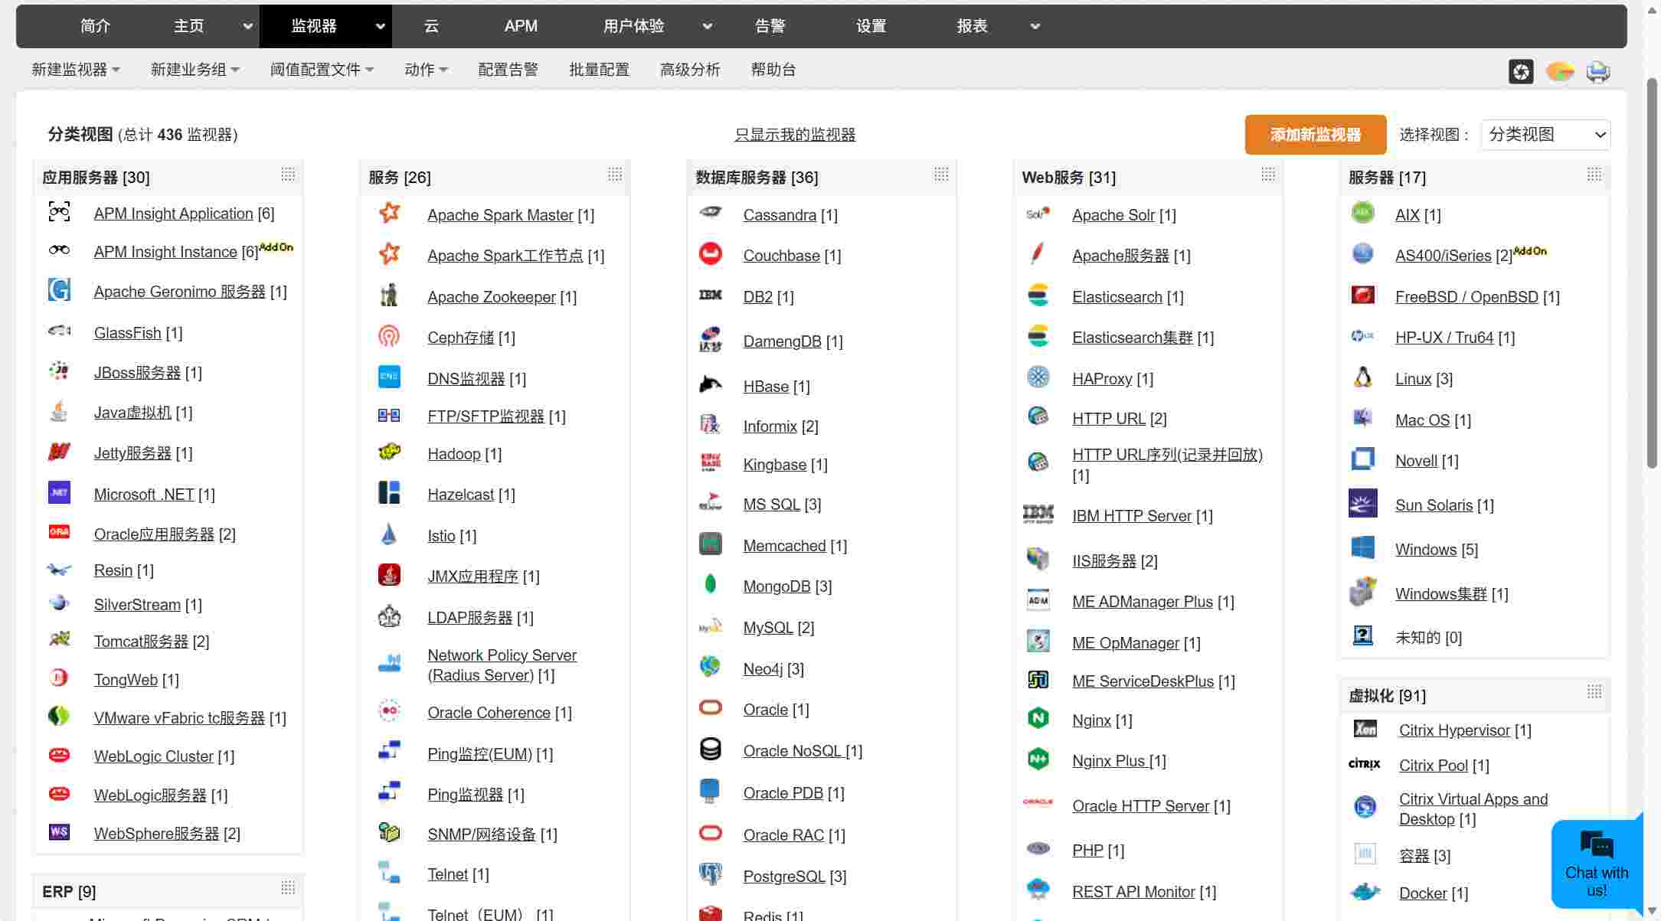Expand the 阈值配置文件 dropdown
Image resolution: width=1661 pixels, height=921 pixels.
tap(322, 70)
